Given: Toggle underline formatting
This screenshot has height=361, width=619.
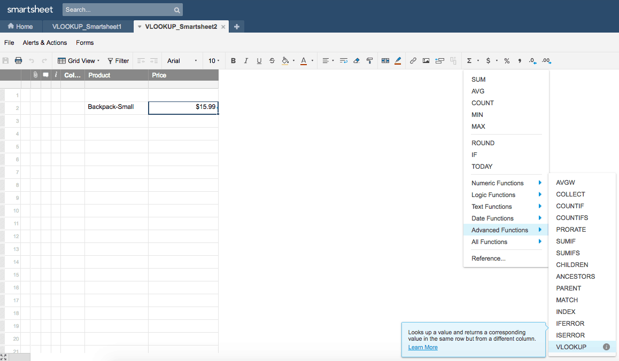Looking at the screenshot, I should 259,61.
